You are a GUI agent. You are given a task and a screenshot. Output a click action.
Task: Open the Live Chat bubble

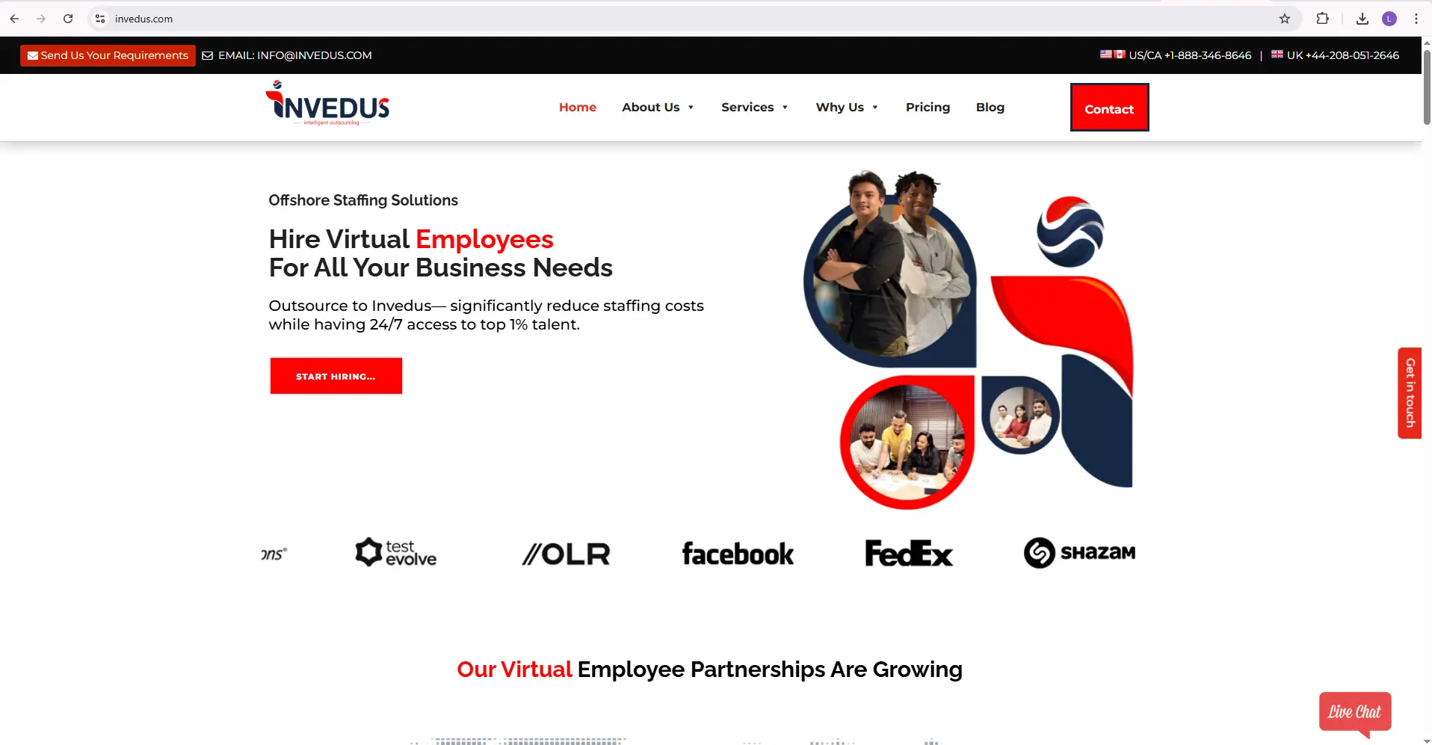click(1355, 714)
